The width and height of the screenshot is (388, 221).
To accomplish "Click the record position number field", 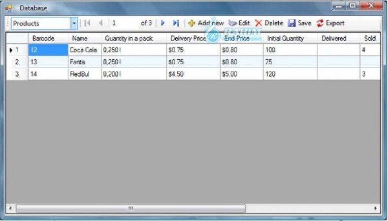I will pos(124,23).
